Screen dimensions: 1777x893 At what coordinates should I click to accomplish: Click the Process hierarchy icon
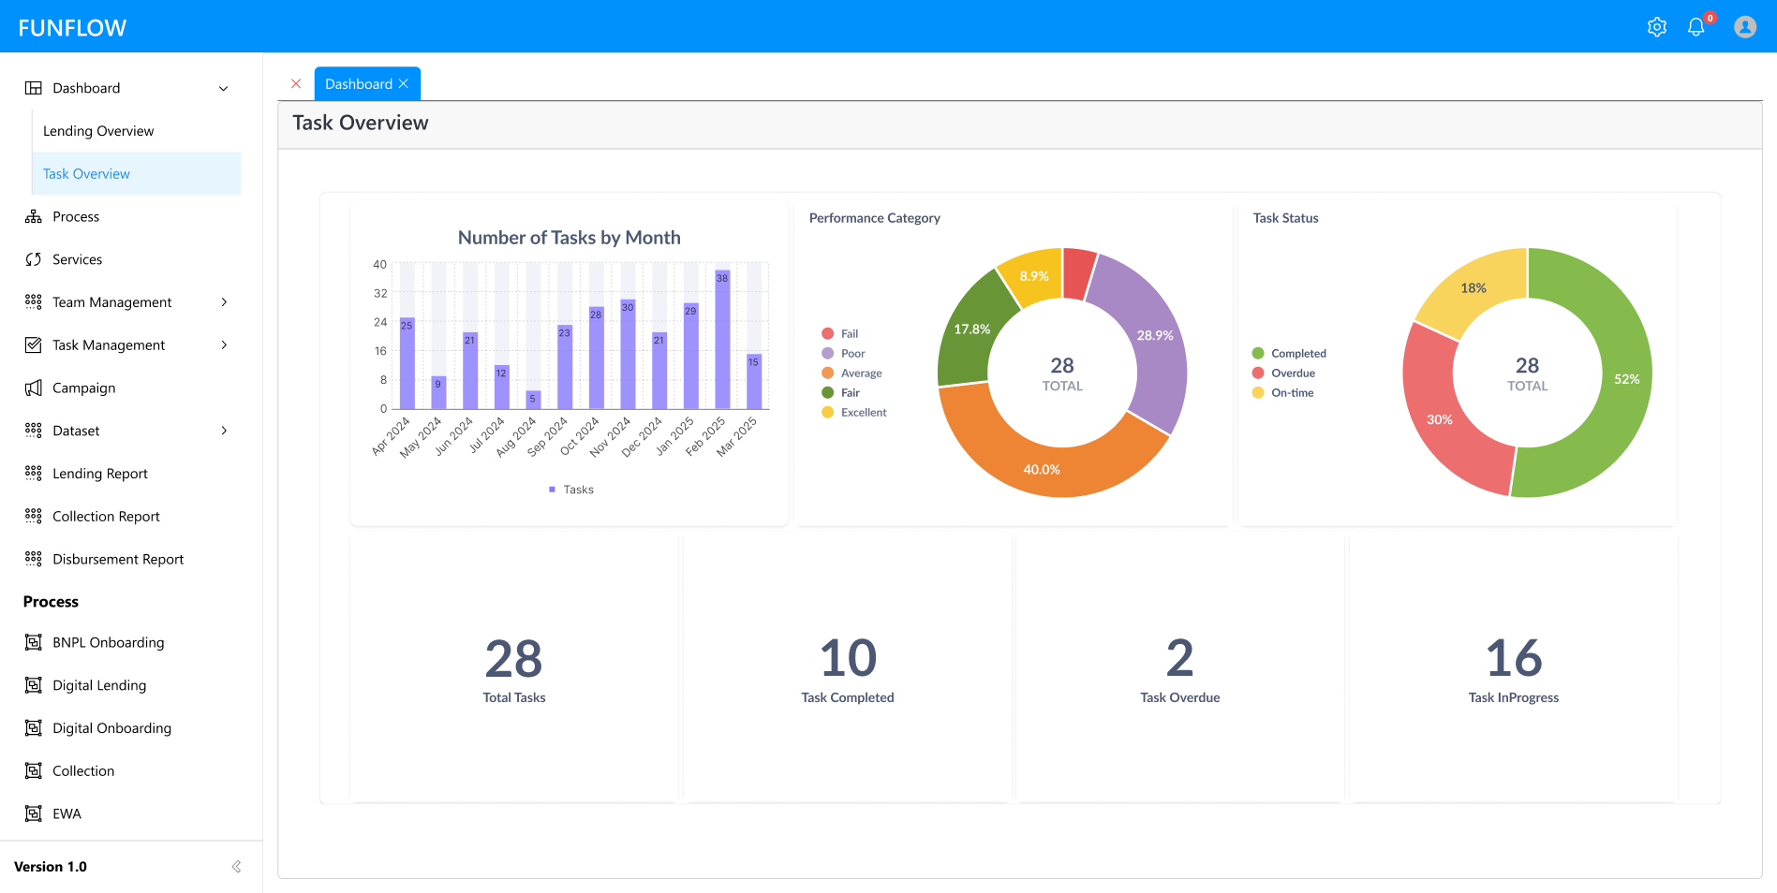(x=34, y=216)
